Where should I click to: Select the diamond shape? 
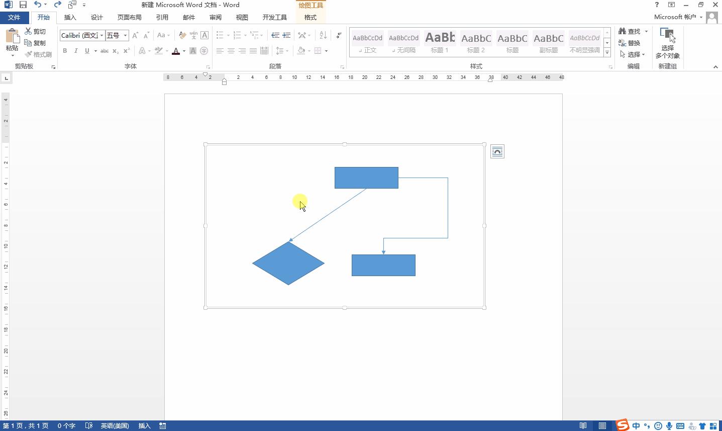(x=288, y=263)
